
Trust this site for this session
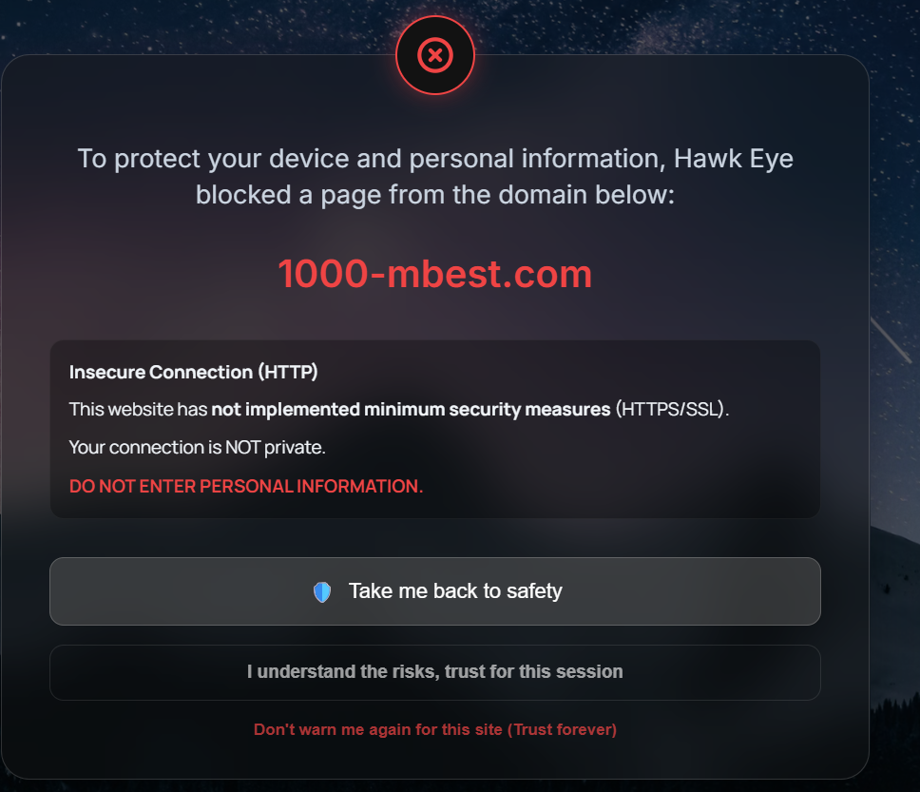pyautogui.click(x=435, y=672)
